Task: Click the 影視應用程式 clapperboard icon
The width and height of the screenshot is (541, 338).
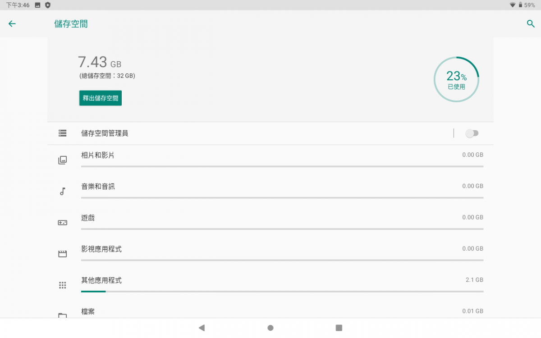Action: [x=63, y=254]
